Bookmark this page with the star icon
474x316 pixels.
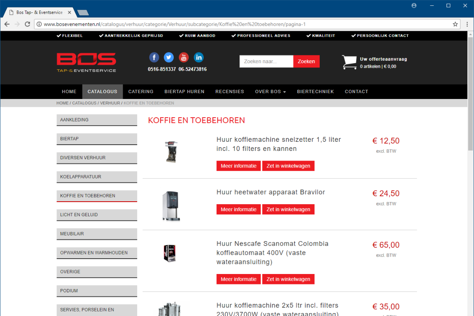pos(455,24)
